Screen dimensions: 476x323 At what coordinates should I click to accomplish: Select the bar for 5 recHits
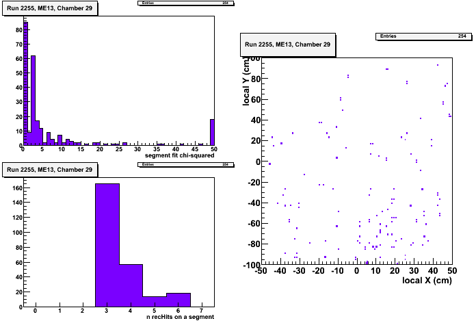155,301
